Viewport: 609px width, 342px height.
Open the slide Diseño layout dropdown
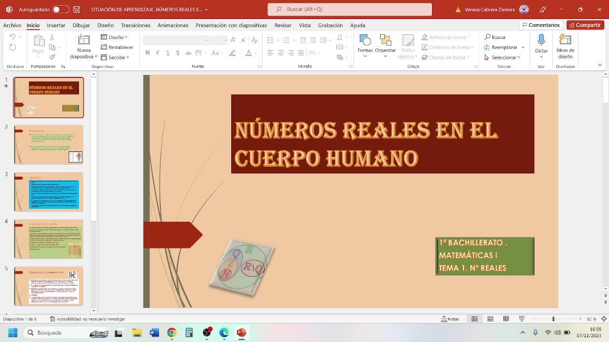pos(114,37)
